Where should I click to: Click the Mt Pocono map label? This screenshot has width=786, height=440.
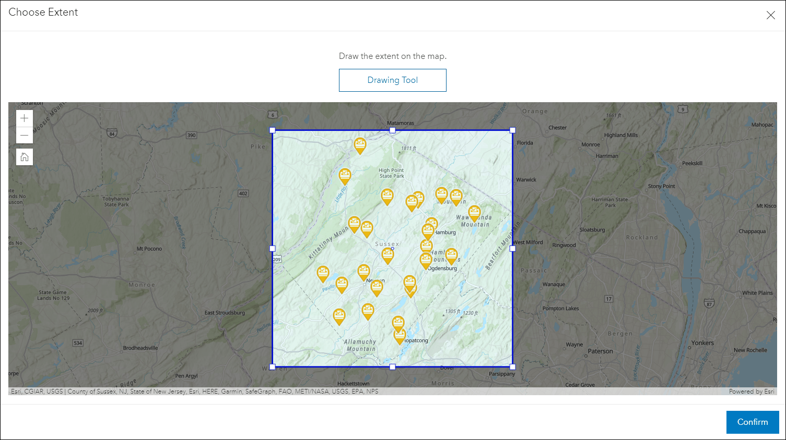(x=149, y=249)
